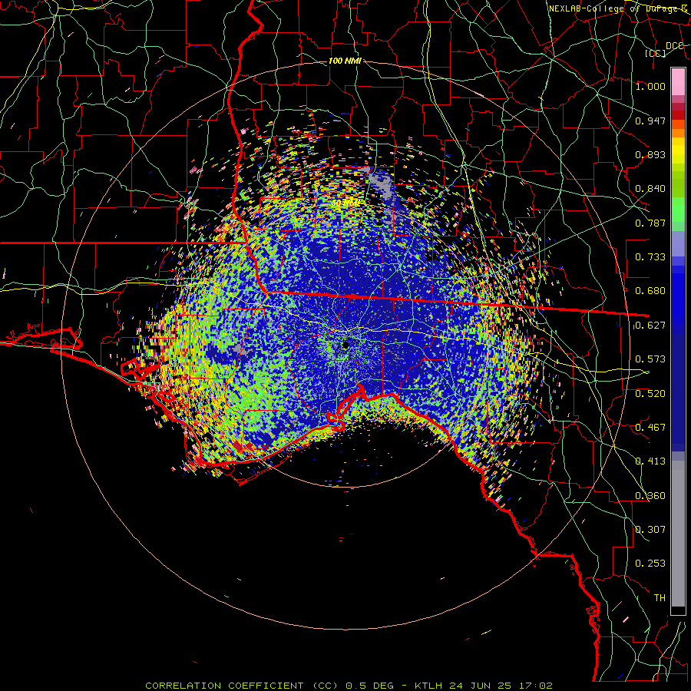Select the 0.680 scale label
691x691 pixels.
[x=650, y=291]
